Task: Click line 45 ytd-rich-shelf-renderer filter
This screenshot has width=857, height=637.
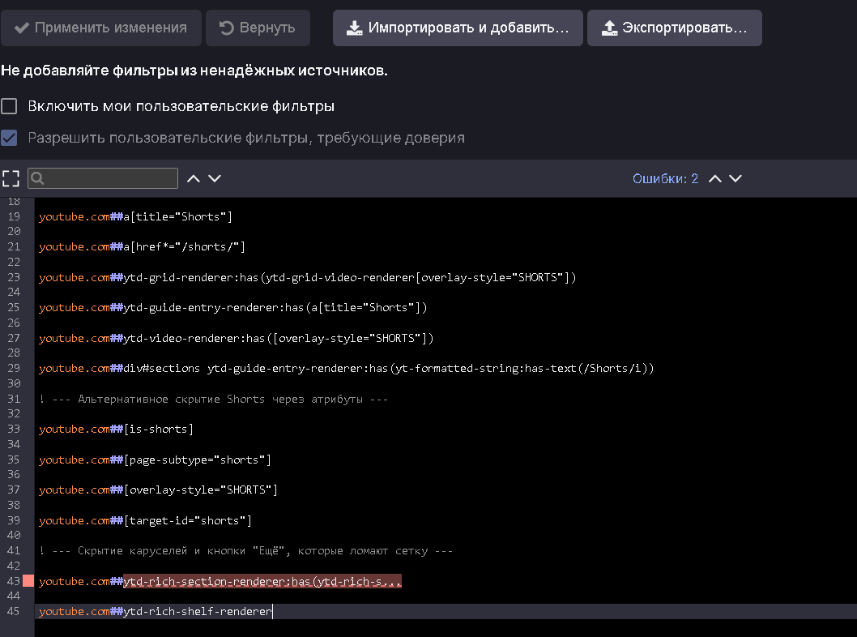Action: [x=156, y=611]
